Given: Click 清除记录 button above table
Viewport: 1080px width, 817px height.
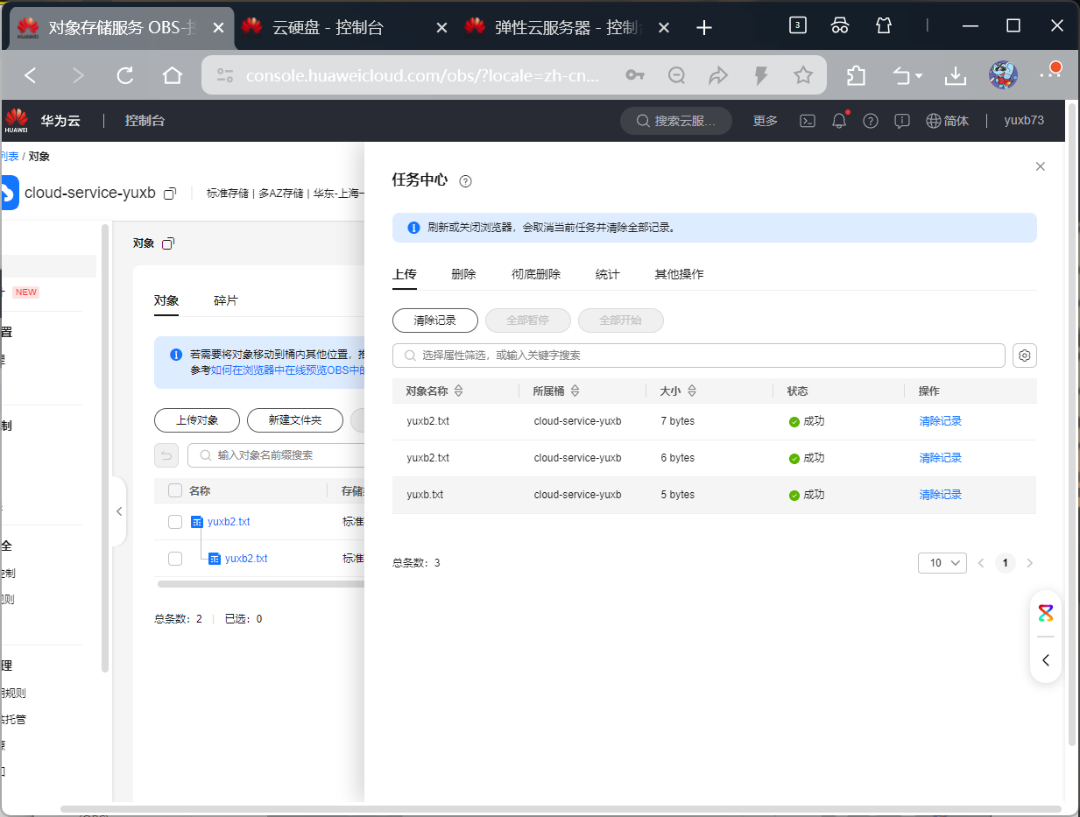Looking at the screenshot, I should coord(435,320).
